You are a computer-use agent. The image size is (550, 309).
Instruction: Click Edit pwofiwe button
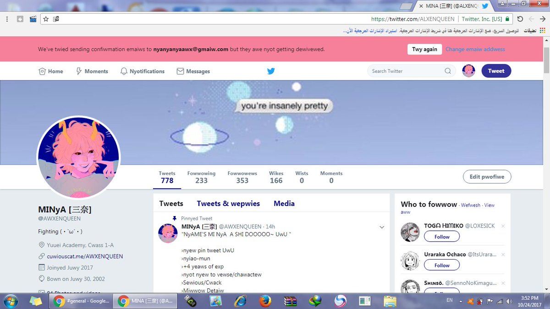coord(487,177)
